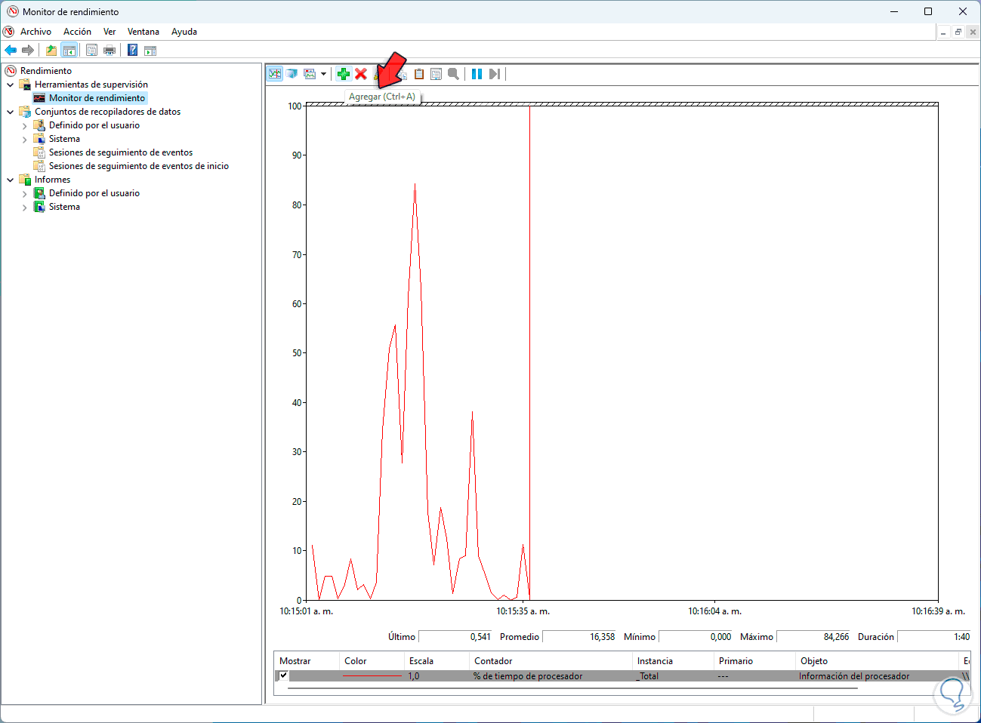Image resolution: width=981 pixels, height=723 pixels.
Task: Select Sistema under Conjuntos de recopiladores
Action: (64, 139)
